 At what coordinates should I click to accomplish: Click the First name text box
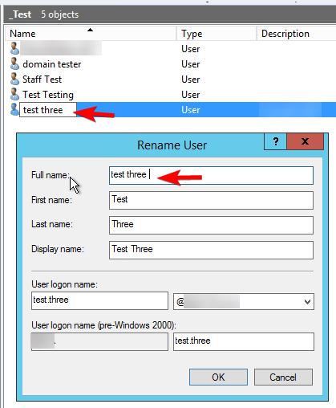211,200
